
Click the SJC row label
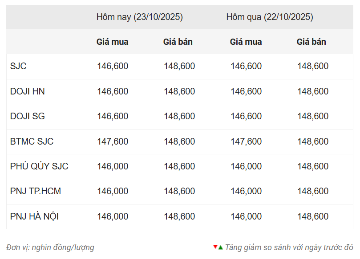click(x=18, y=67)
